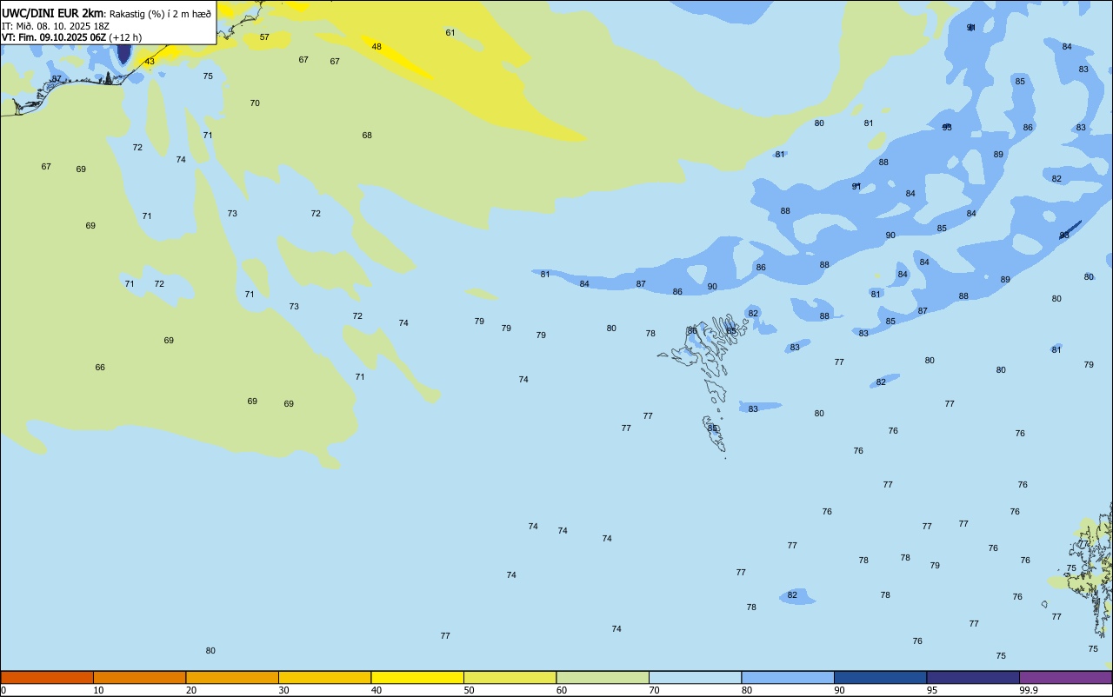Click the 40–50 bright yellow legend swatch
The height and width of the screenshot is (697, 1113).
coord(417,677)
